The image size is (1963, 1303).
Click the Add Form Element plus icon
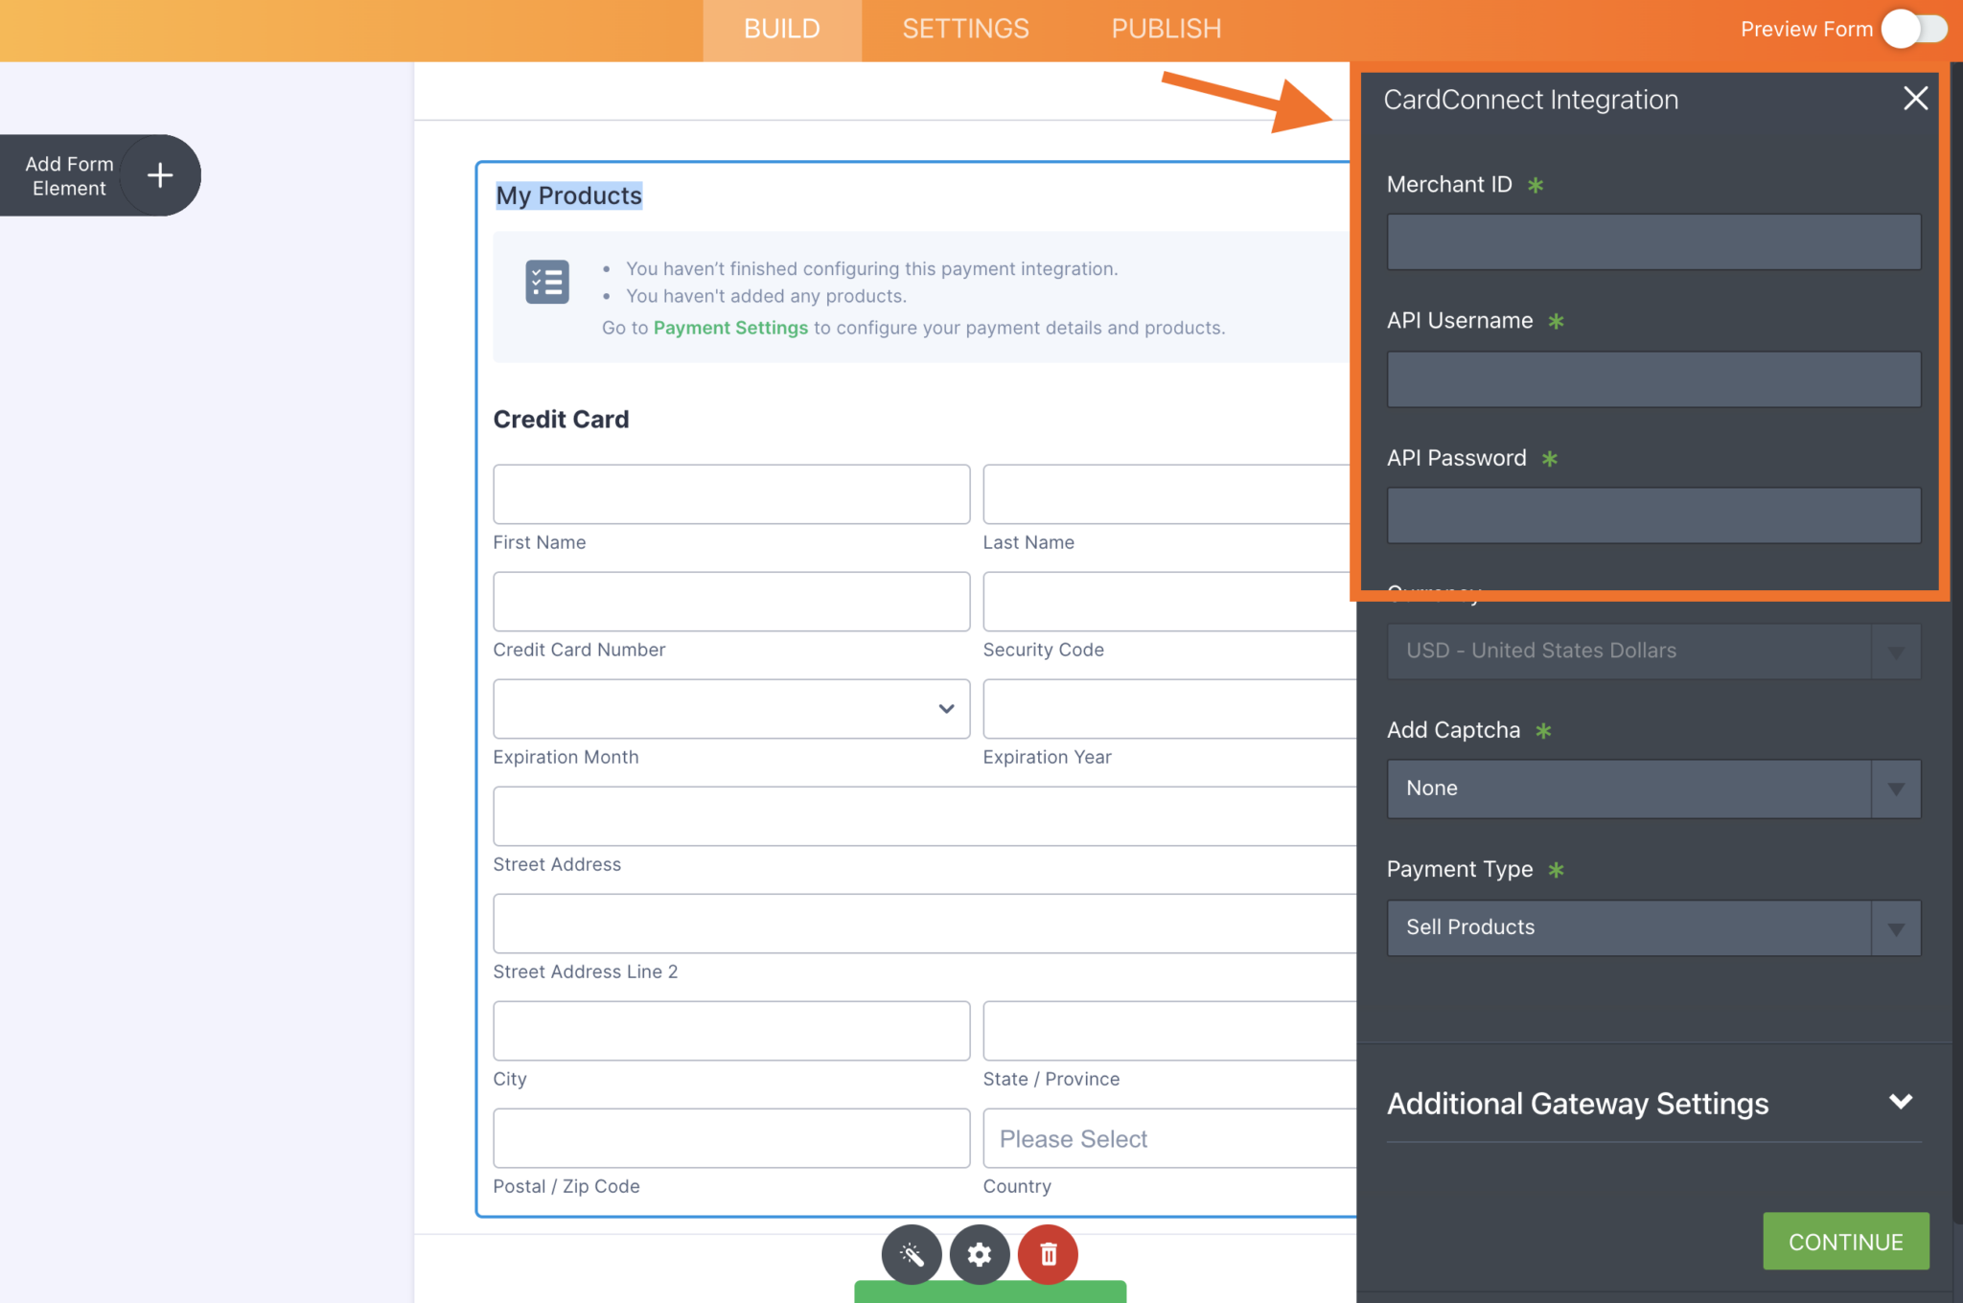click(x=158, y=174)
